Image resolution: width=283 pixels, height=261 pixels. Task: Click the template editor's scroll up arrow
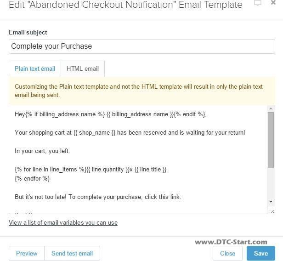(271, 108)
